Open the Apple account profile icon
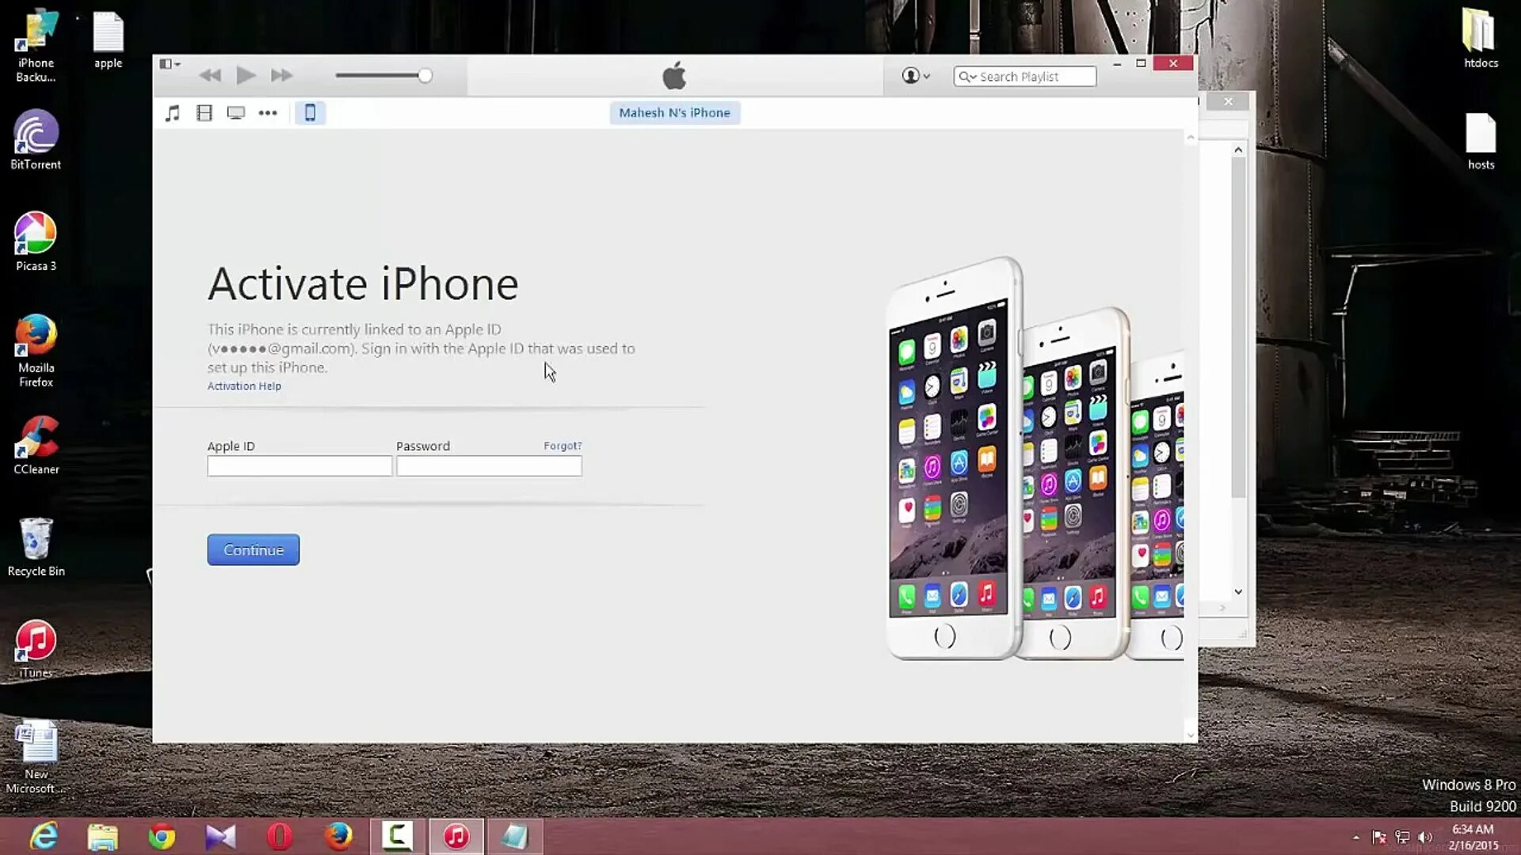 pos(910,76)
